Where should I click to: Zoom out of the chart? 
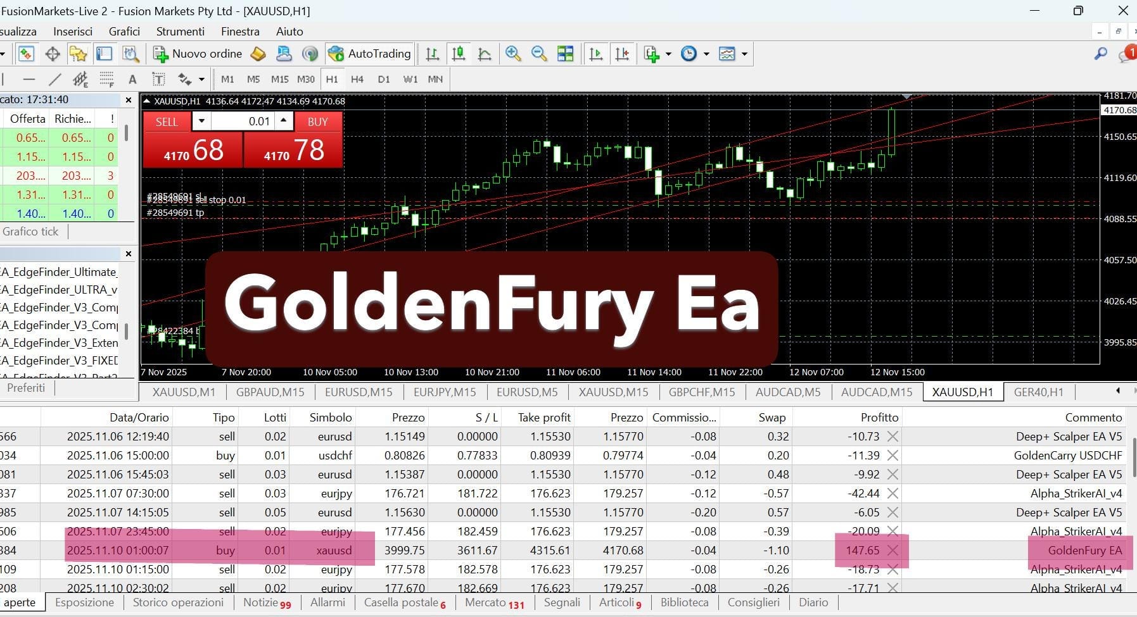click(x=539, y=54)
